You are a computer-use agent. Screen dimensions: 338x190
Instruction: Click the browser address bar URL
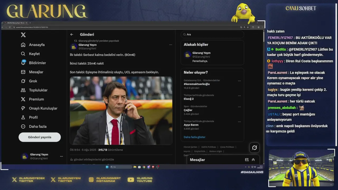tap(32, 27)
